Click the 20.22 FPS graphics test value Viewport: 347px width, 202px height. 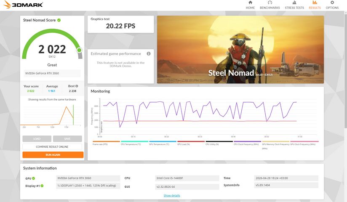click(x=120, y=26)
